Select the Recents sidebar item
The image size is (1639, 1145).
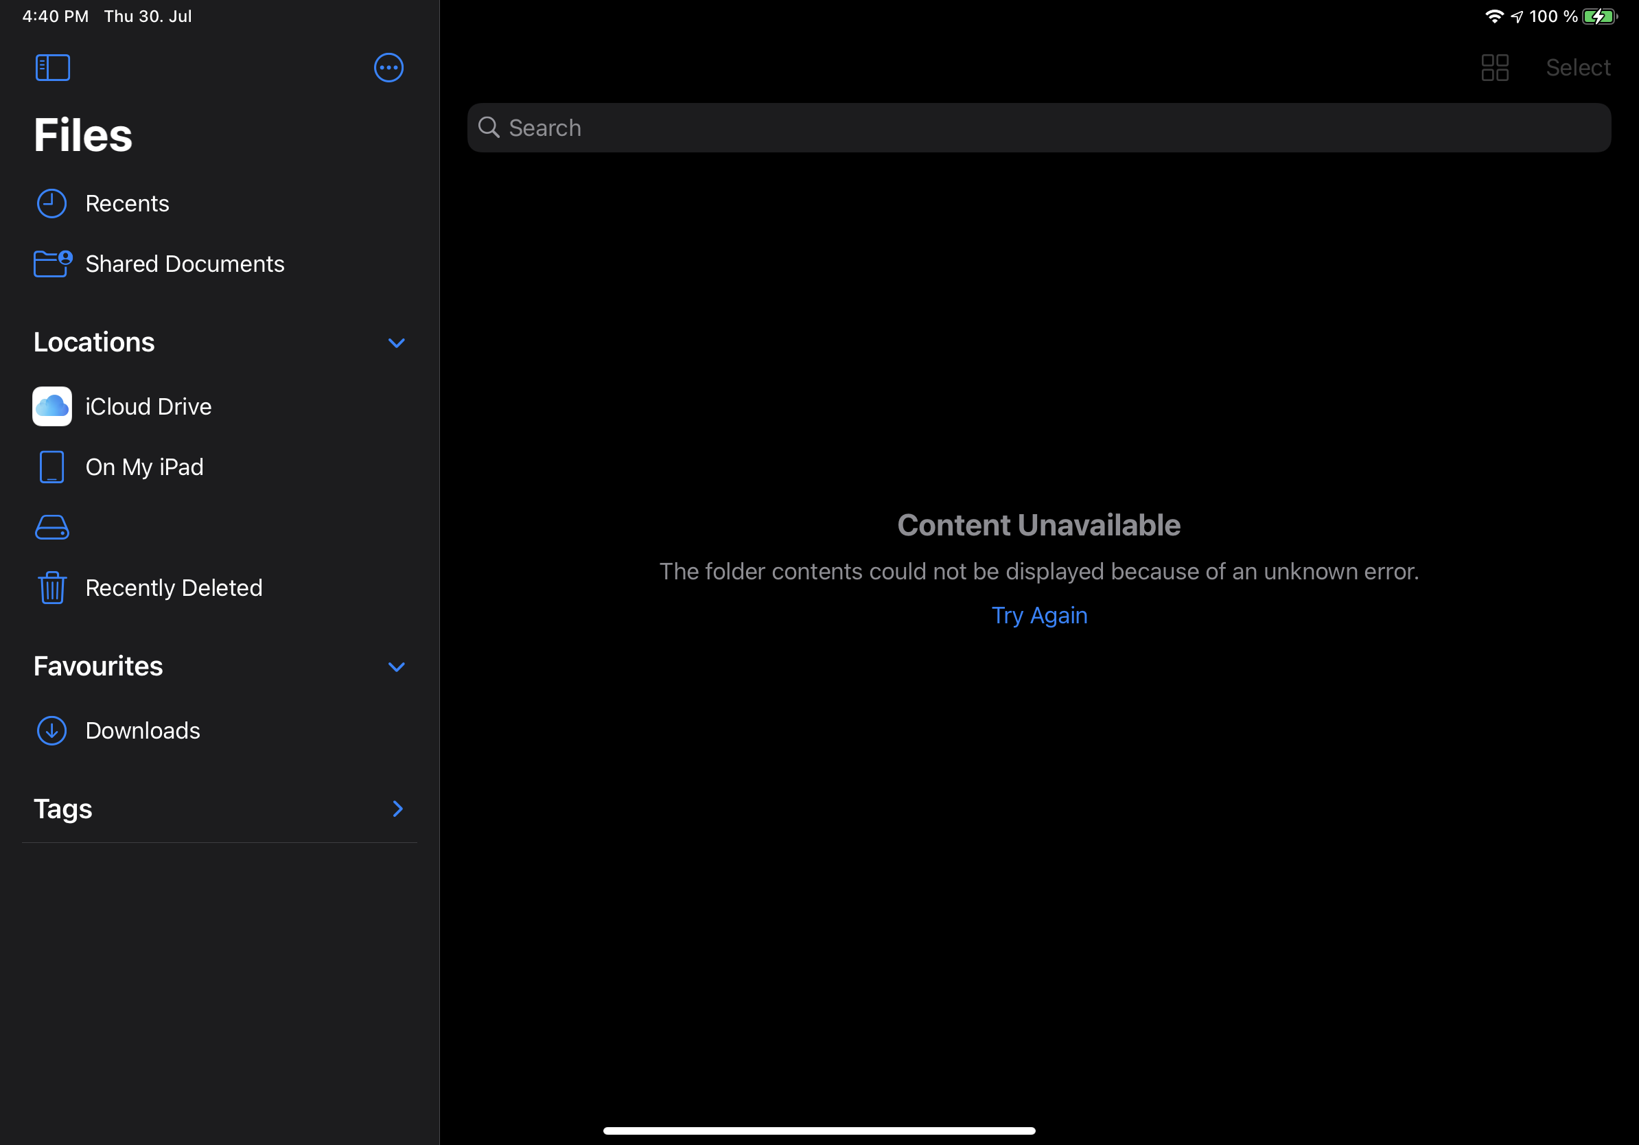(x=128, y=203)
